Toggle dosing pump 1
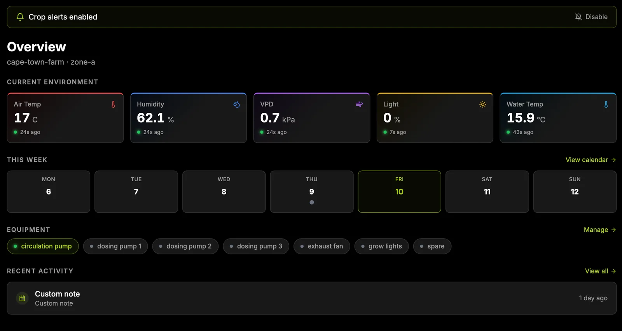Screen dimensions: 622x331 (x=115, y=246)
